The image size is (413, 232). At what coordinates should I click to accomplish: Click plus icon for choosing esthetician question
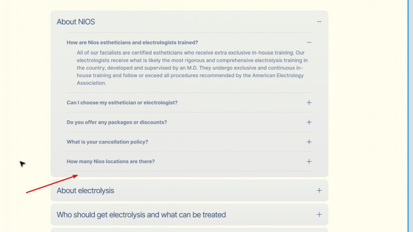(x=309, y=103)
